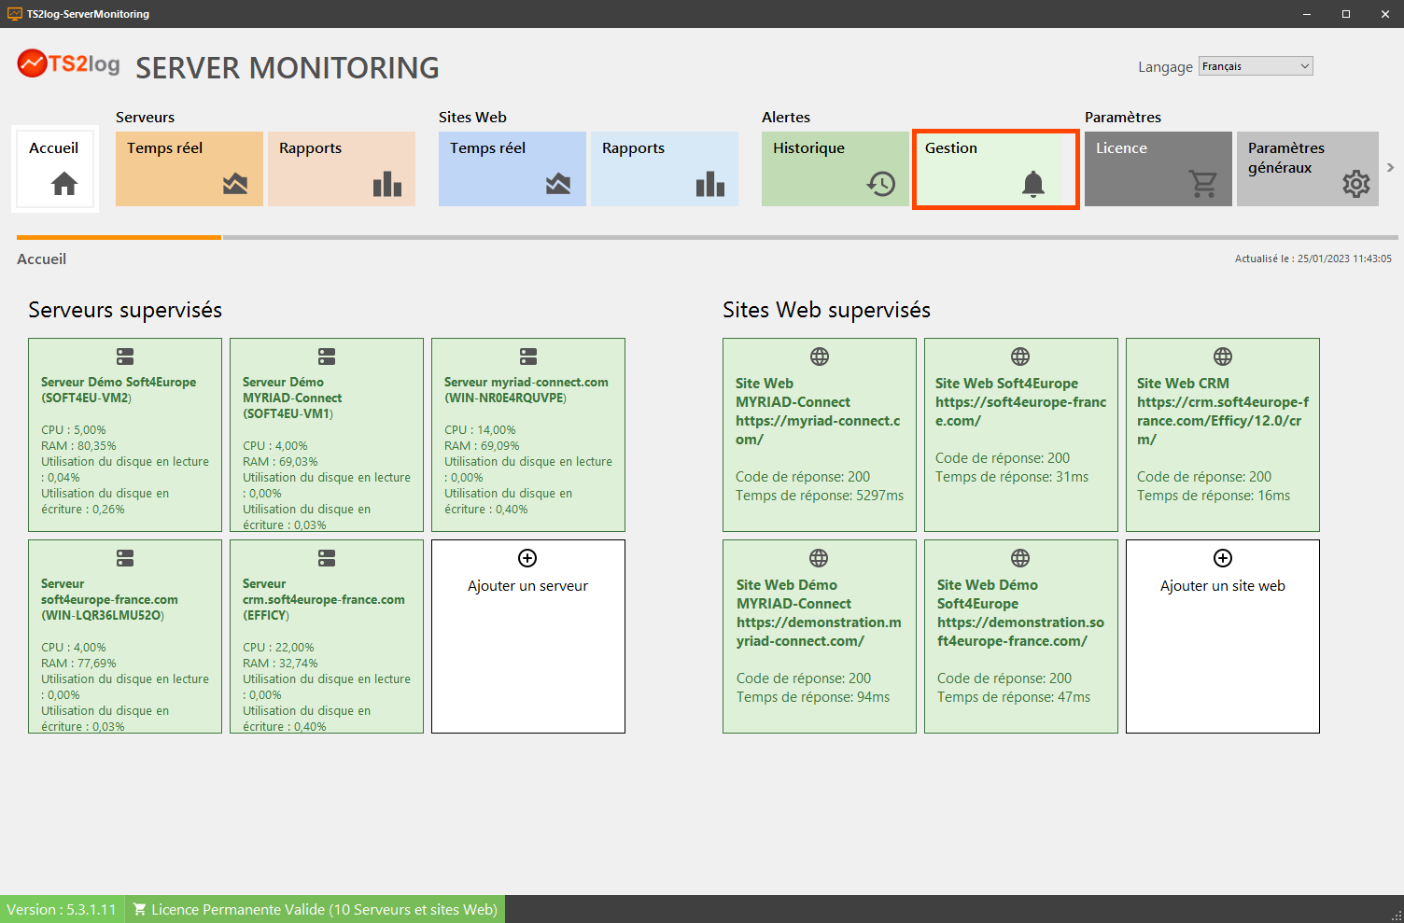Viewport: 1404px width, 923px height.
Task: Open the Gestion alerts section
Action: click(996, 169)
